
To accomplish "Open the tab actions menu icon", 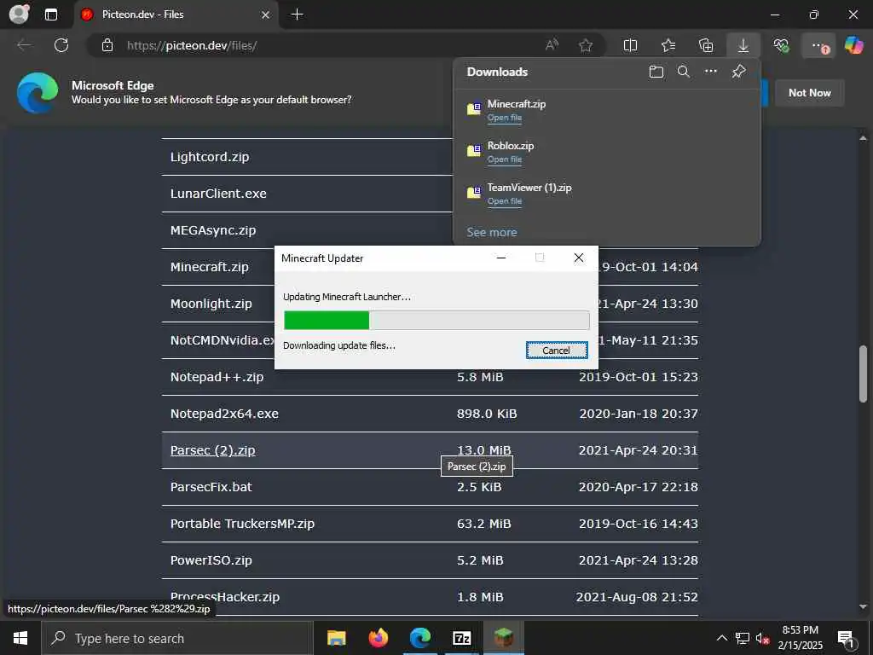I will point(50,14).
